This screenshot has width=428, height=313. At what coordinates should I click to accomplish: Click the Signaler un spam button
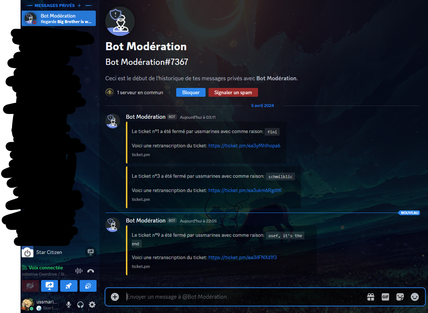(233, 92)
